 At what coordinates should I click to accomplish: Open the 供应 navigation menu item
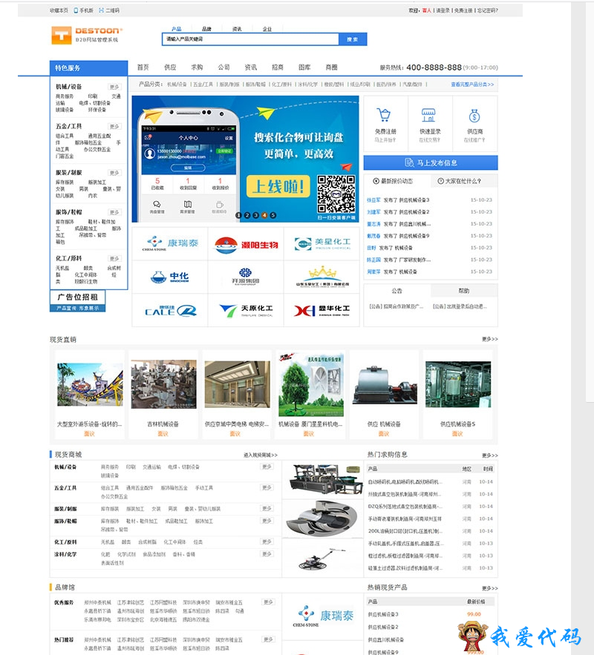tap(170, 68)
